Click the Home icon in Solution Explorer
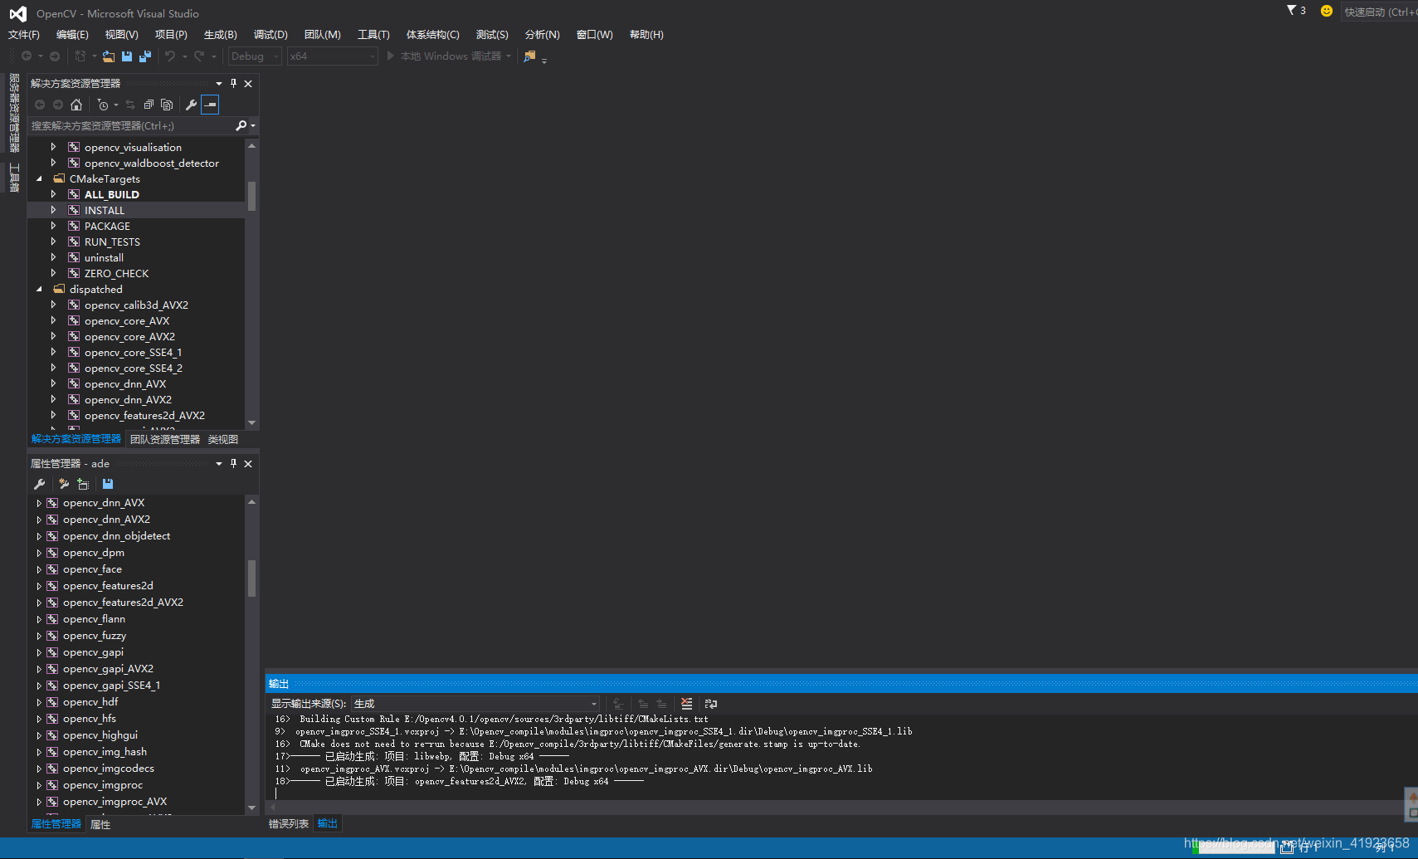Image resolution: width=1418 pixels, height=859 pixels. [x=76, y=105]
